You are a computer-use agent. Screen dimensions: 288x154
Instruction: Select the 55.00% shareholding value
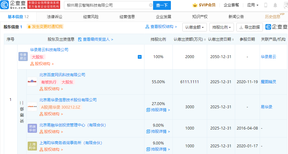(158, 82)
